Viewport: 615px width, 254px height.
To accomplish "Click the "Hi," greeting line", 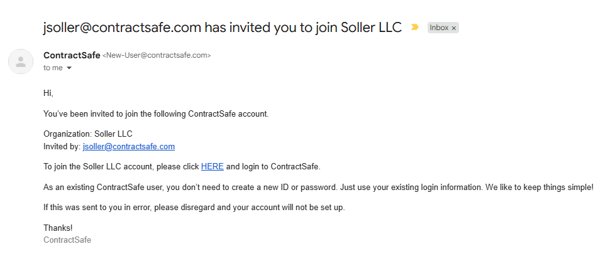I will pos(48,93).
